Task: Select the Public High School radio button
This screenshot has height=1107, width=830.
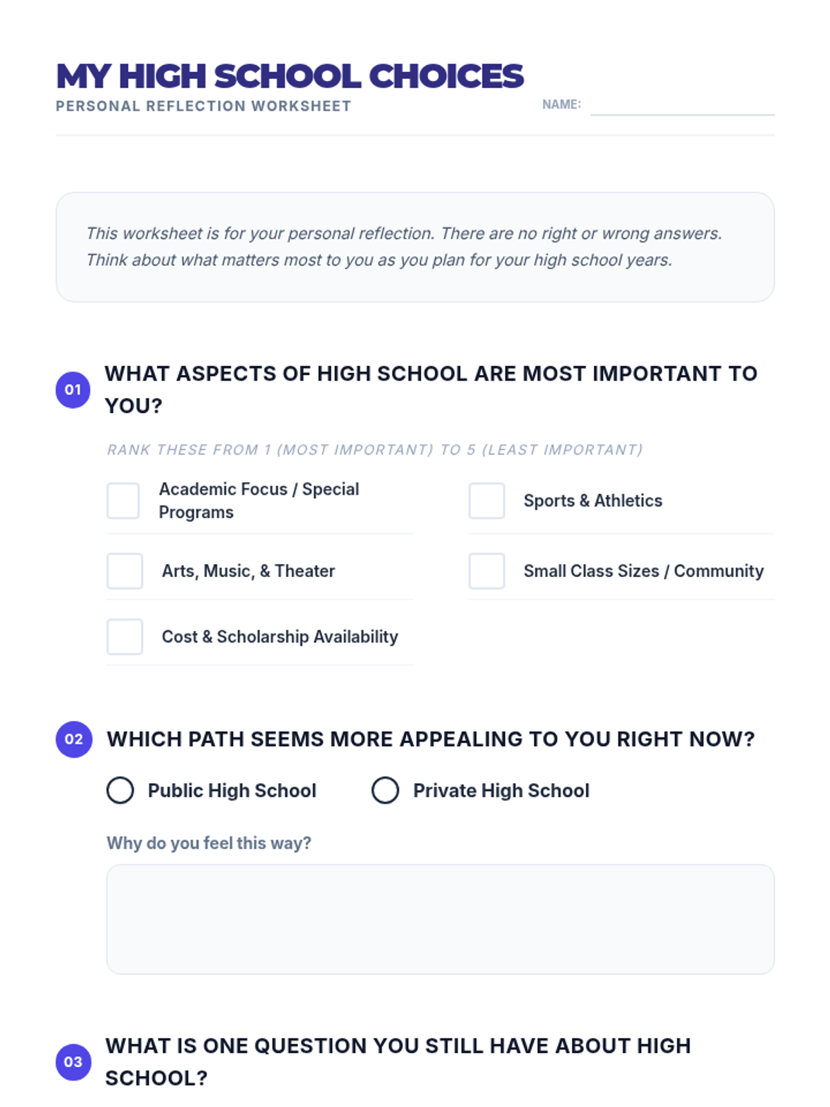Action: point(120,790)
